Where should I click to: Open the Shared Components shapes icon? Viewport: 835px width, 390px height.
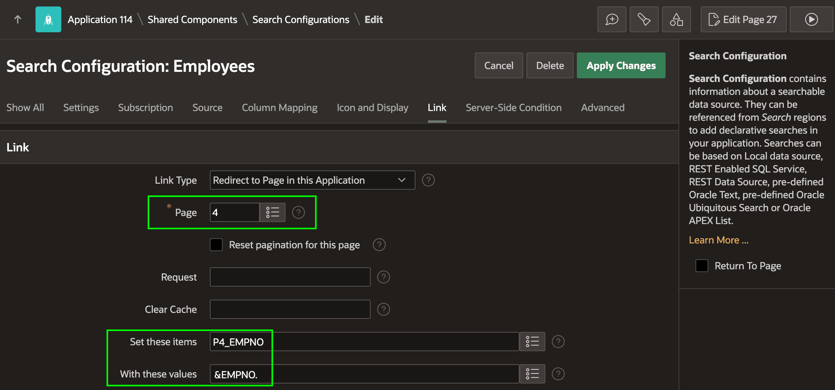click(x=676, y=19)
